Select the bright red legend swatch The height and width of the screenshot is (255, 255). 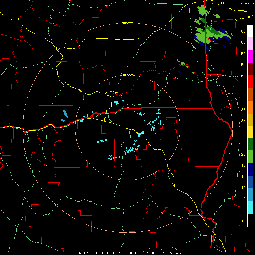(x=250, y=82)
